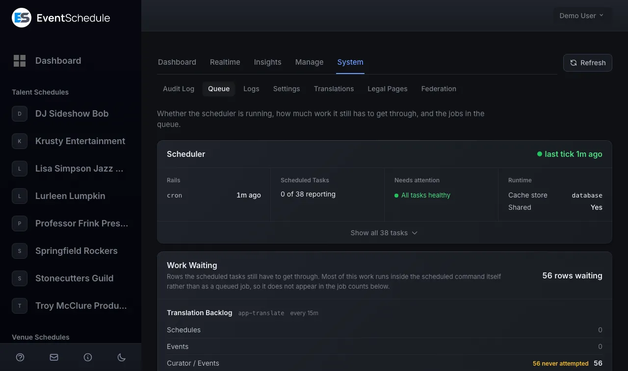Click the 'All tasks healthy' status text
The height and width of the screenshot is (371, 628).
pos(426,195)
